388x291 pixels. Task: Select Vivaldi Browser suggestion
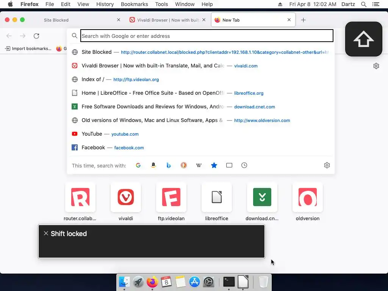coord(200,66)
